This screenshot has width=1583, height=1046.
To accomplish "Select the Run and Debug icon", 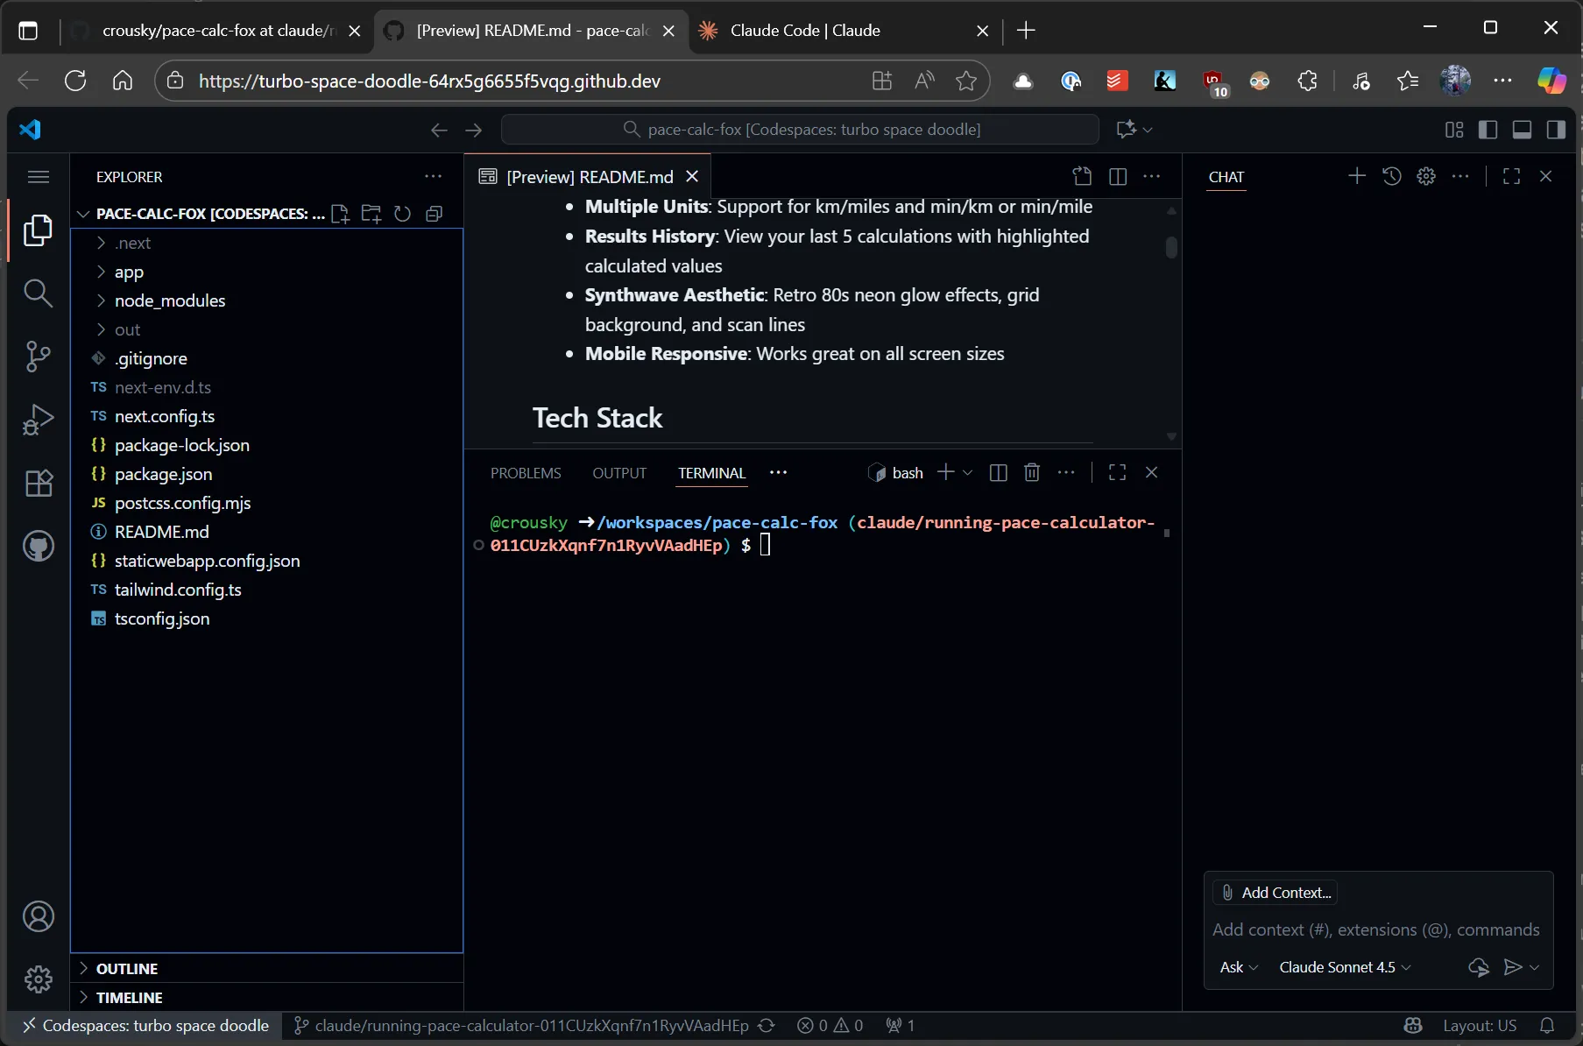I will pyautogui.click(x=39, y=419).
